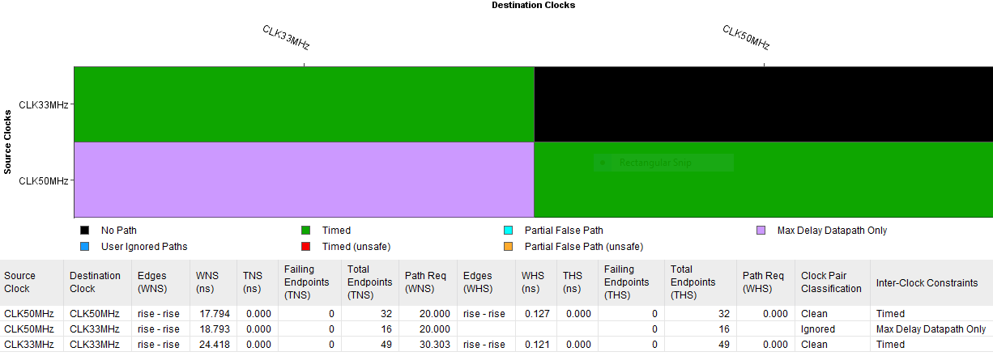Sort by the WHS (ns) column header
The image size is (993, 356).
click(x=536, y=282)
